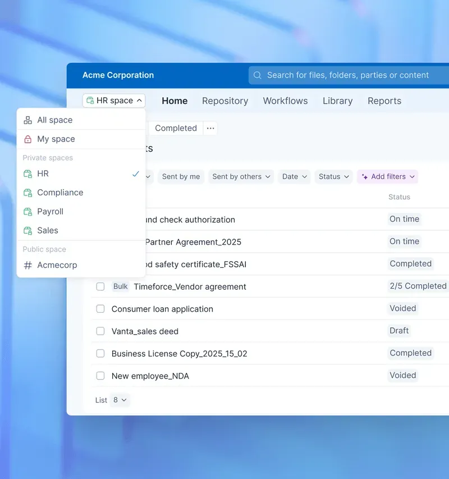Click the organization icon beside All space
The image size is (449, 479).
[x=28, y=120]
